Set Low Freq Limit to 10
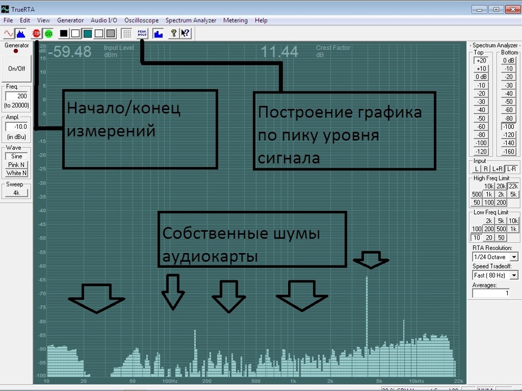 pos(477,238)
